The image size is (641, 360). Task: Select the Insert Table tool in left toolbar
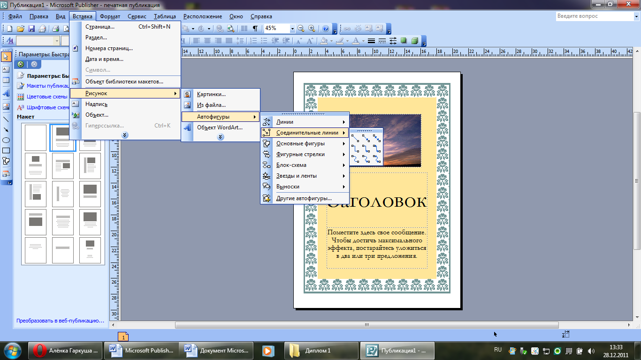6,80
